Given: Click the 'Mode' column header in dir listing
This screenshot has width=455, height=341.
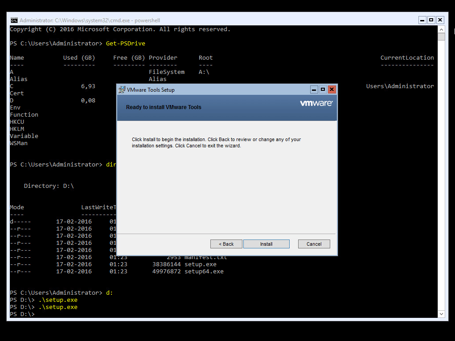Looking at the screenshot, I should (17, 207).
